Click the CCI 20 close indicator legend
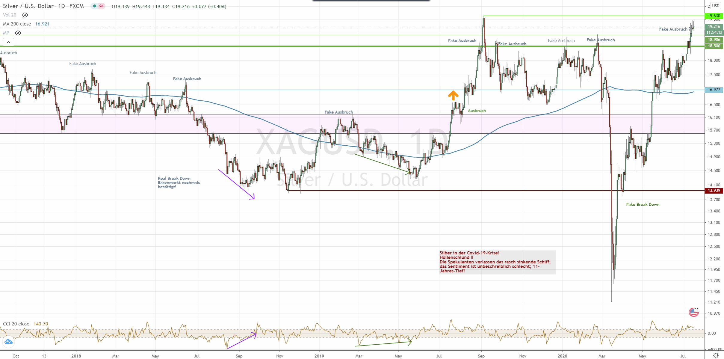724x359 pixels. pos(16,324)
